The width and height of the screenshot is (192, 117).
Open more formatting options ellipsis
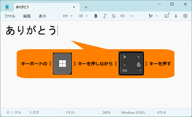(131, 16)
